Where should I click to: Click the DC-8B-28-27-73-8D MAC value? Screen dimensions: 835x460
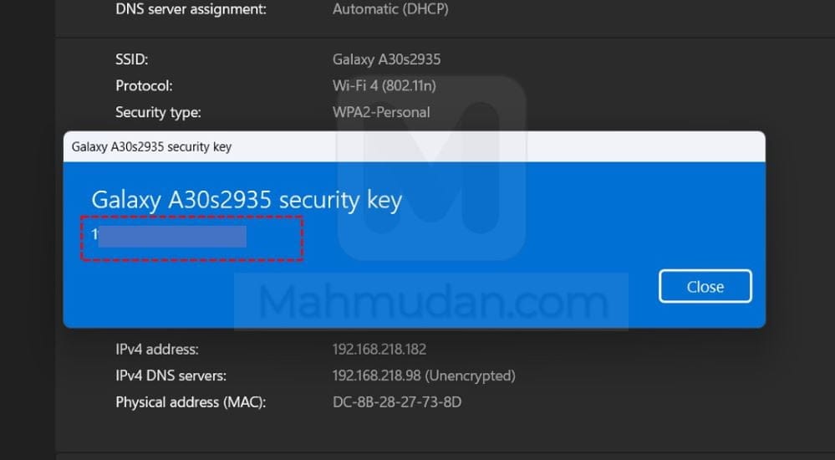[397, 402]
